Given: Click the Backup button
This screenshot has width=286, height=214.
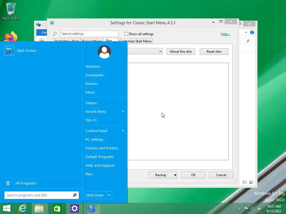Looking at the screenshot, I should coord(161,175).
